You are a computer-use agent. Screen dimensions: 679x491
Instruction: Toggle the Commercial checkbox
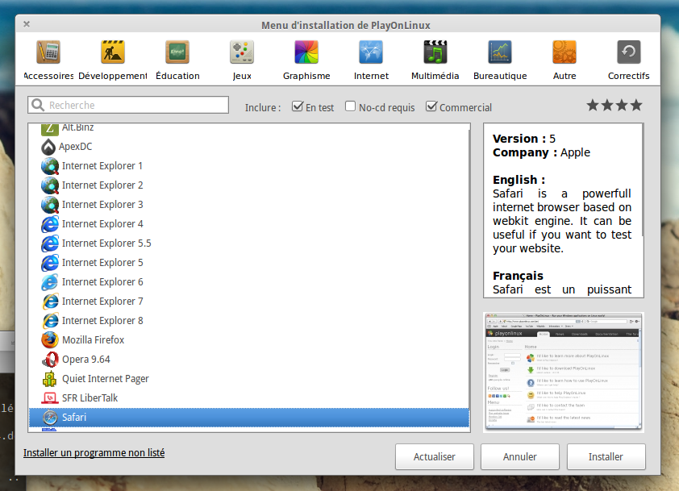click(x=431, y=106)
